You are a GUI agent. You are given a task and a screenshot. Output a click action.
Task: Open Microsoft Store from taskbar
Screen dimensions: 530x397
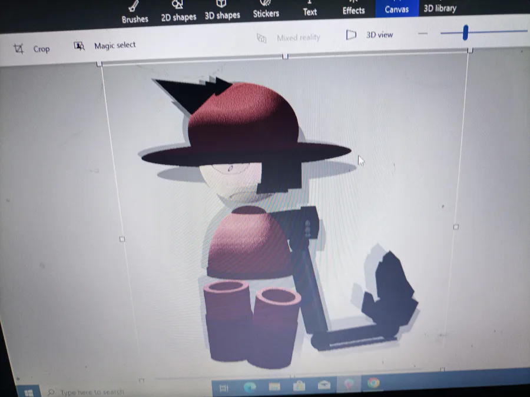tap(299, 385)
